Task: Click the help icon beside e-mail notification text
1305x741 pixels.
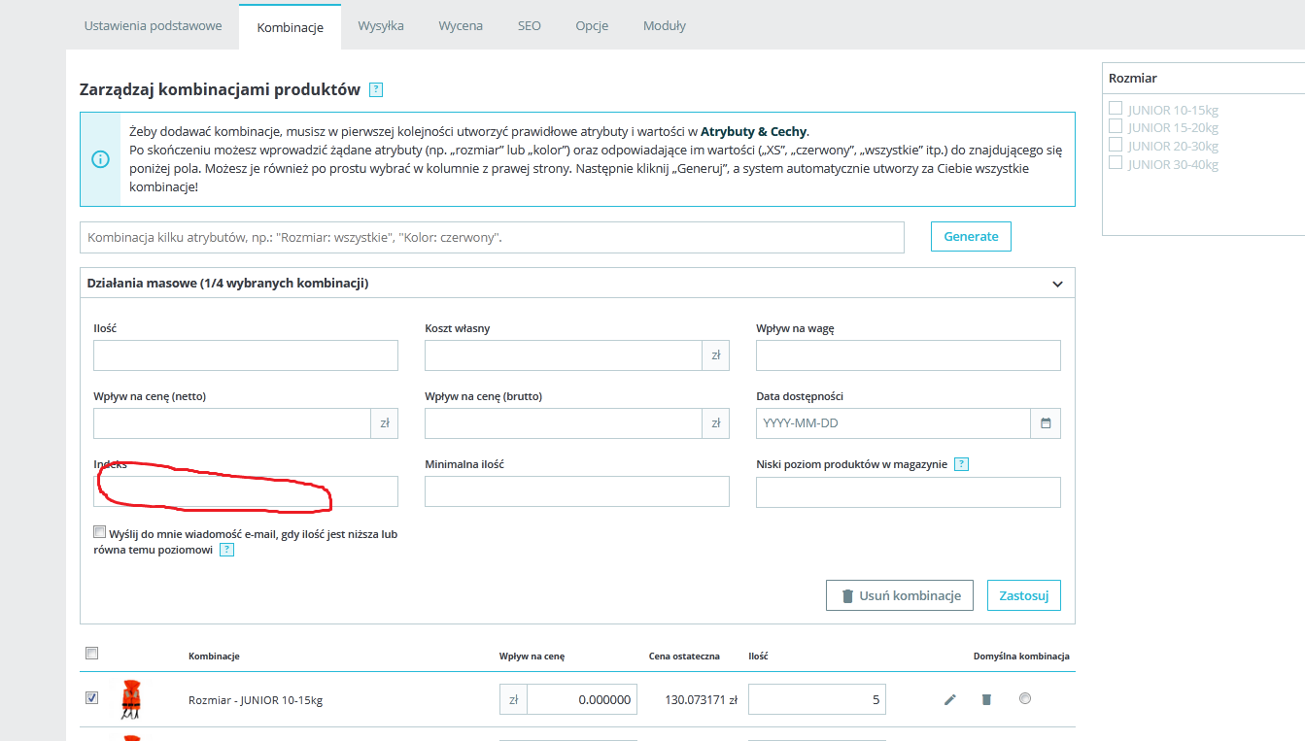Action: click(x=226, y=550)
